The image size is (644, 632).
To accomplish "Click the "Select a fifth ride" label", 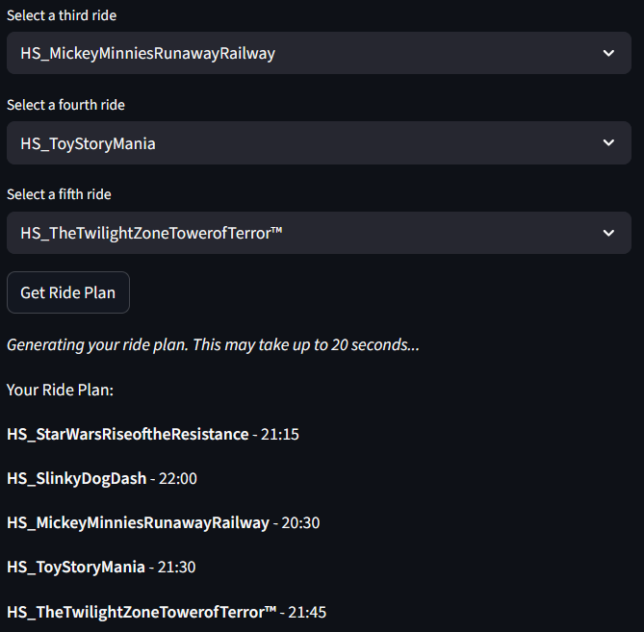I will [59, 194].
